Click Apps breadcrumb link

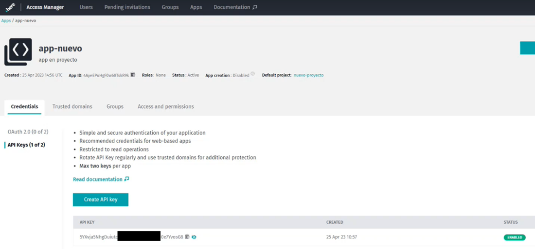6,21
